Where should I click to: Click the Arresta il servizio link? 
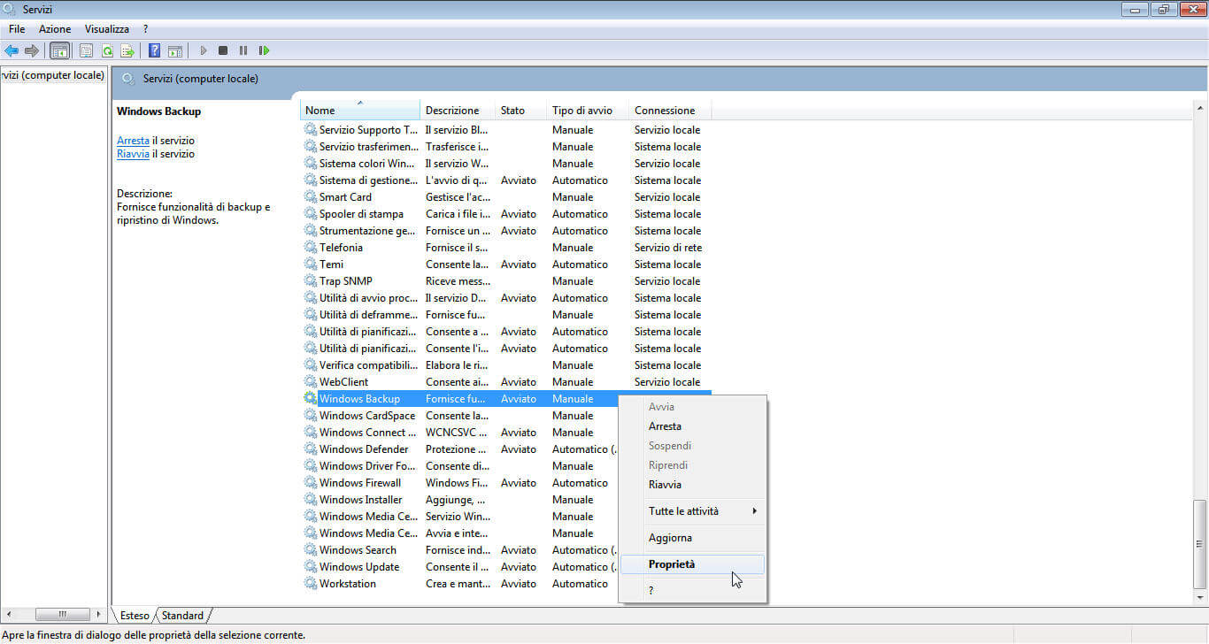(133, 141)
